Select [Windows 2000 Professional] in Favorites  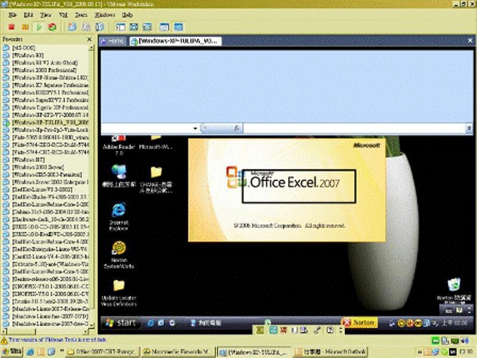(x=44, y=70)
